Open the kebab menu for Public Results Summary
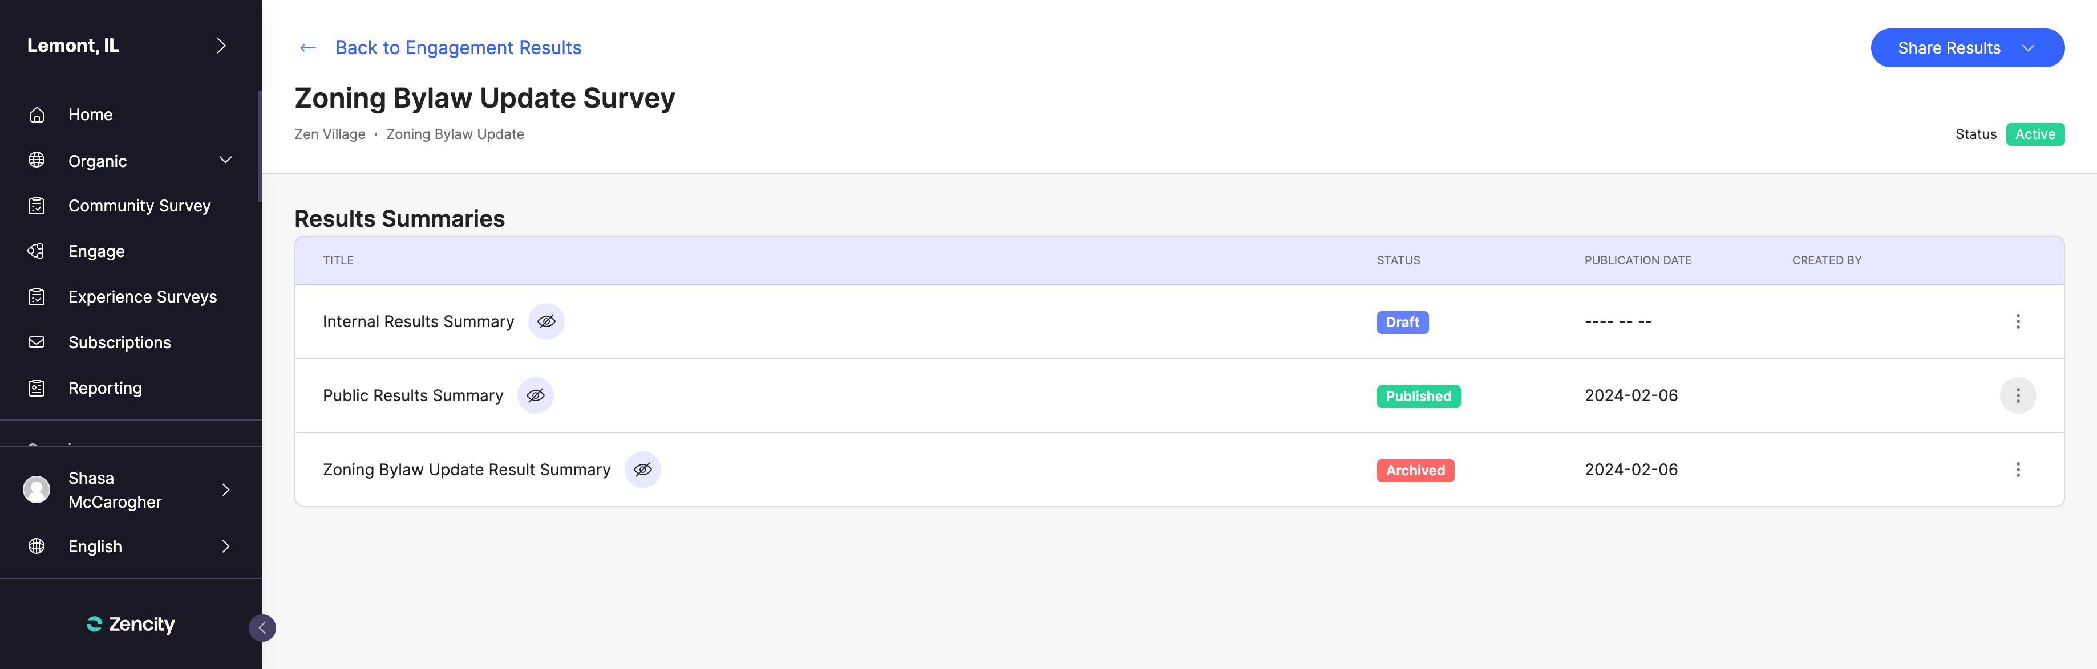 tap(2019, 396)
